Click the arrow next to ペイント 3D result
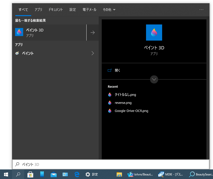Image resolution: width=213 pixels, height=179 pixels. click(x=93, y=33)
